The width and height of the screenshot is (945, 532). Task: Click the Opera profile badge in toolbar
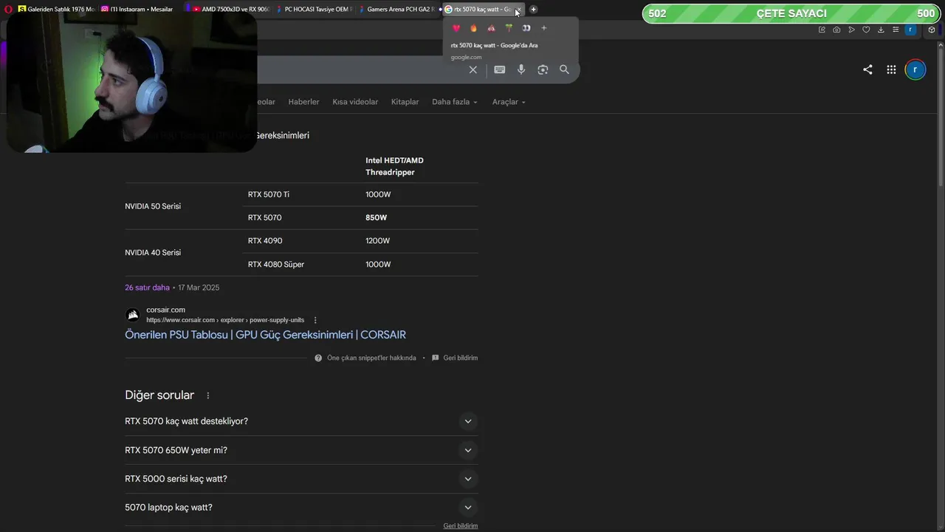(x=910, y=30)
